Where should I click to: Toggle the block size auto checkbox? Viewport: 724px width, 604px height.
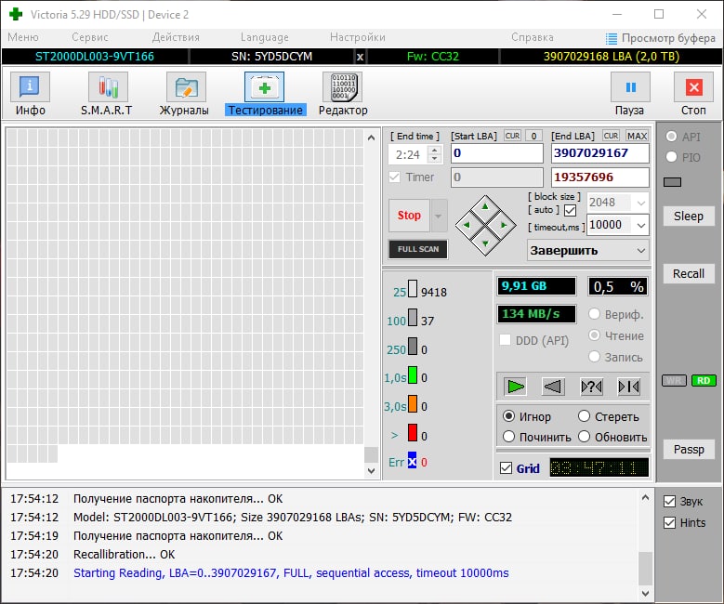(571, 210)
